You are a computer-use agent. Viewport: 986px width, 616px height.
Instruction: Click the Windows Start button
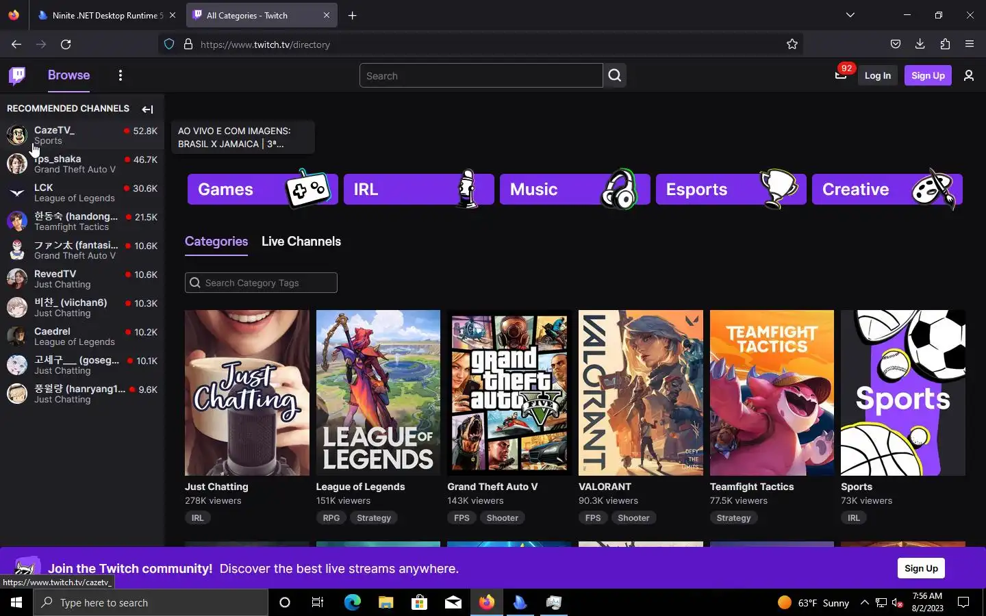click(16, 602)
